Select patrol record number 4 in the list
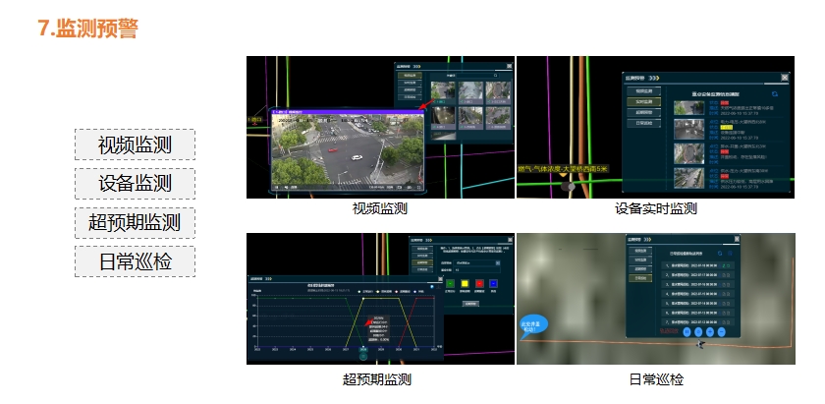 697,294
